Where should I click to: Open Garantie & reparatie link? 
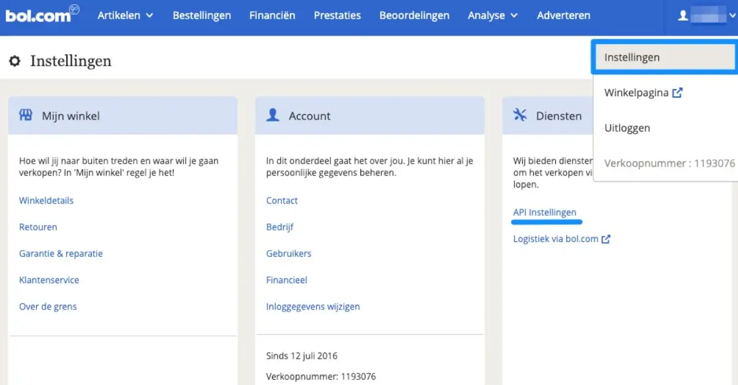61,253
